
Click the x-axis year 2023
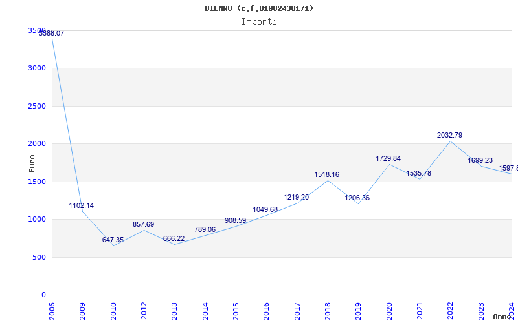pos(481,311)
